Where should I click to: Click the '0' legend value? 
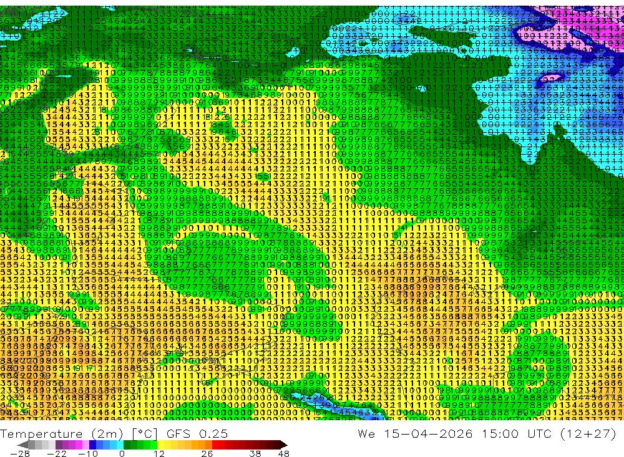122,453
